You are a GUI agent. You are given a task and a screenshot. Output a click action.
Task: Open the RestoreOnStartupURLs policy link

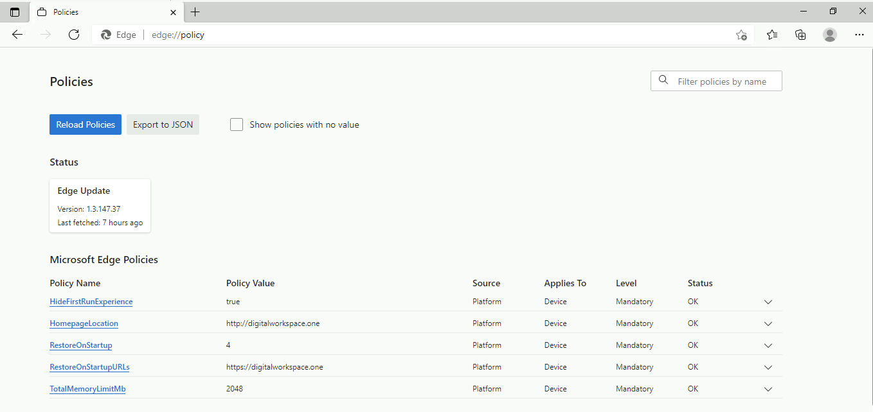(x=89, y=367)
